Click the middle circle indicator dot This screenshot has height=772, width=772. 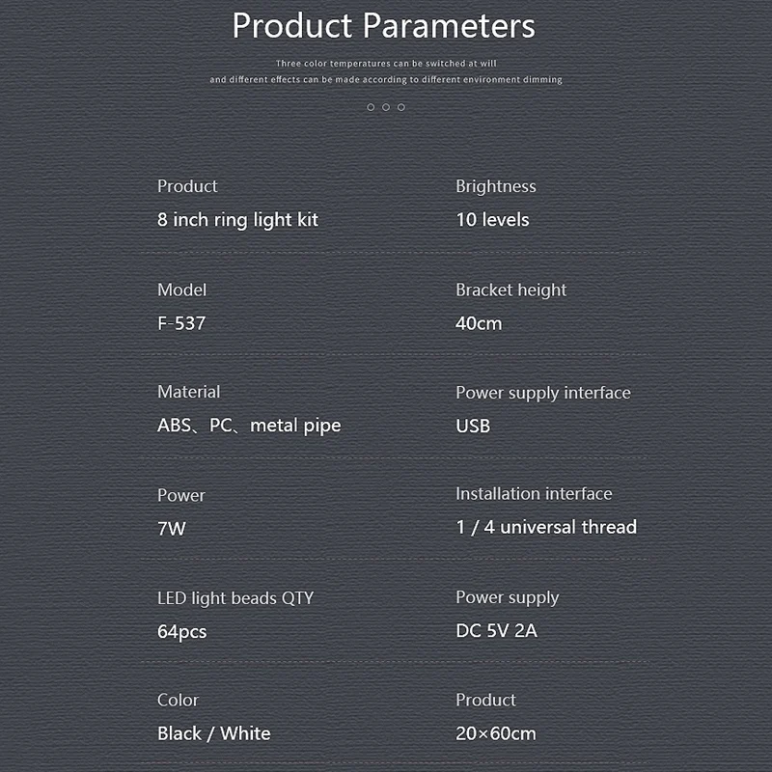pyautogui.click(x=386, y=107)
